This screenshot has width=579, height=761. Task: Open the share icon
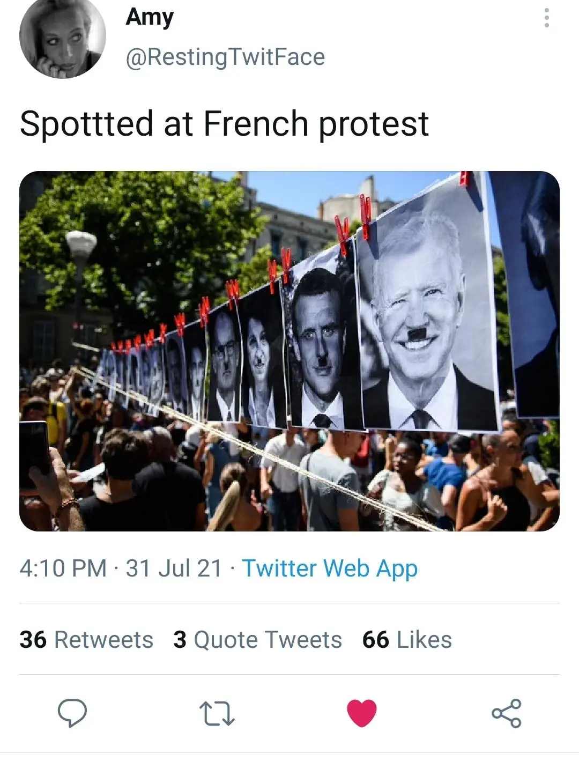[506, 713]
